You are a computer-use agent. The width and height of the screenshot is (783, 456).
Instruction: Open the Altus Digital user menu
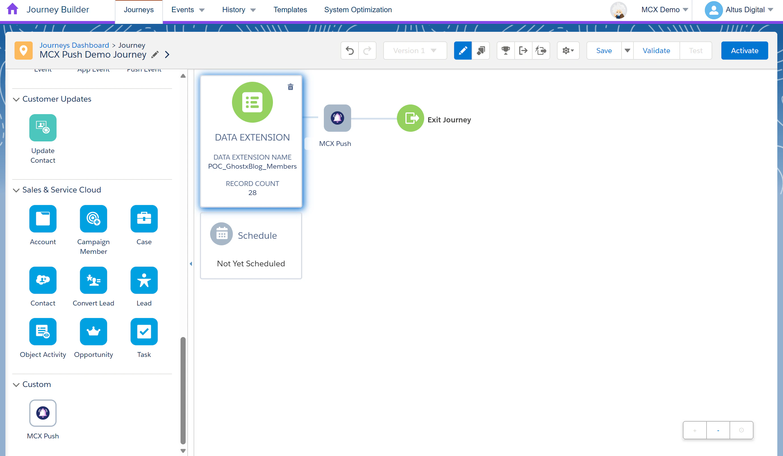739,10
